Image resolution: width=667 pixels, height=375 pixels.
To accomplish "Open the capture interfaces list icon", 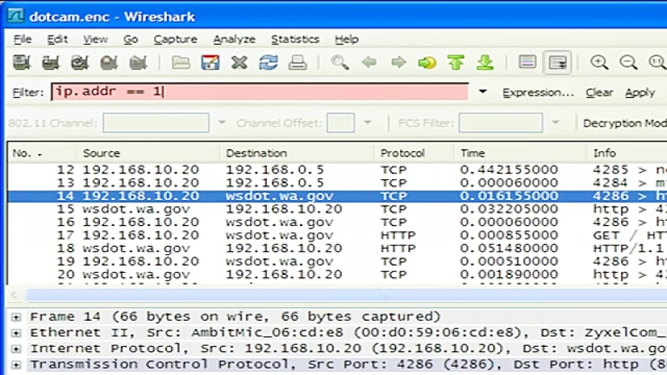I will 21,62.
